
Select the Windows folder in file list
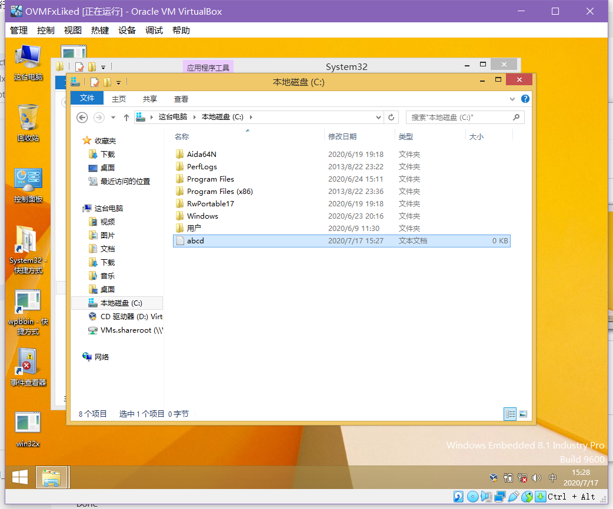(x=202, y=216)
